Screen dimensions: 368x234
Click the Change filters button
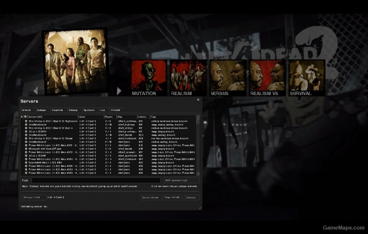pos(34,198)
